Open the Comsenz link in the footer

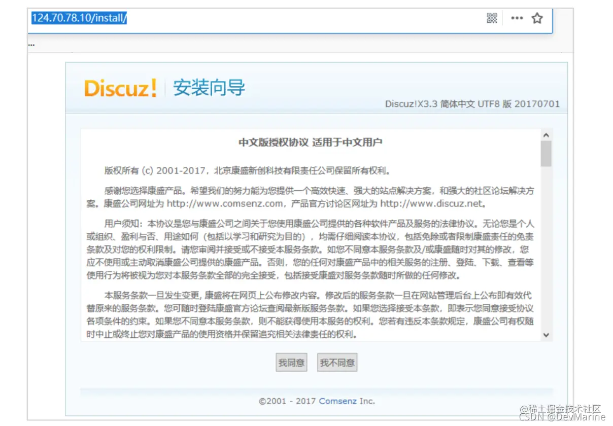pyautogui.click(x=337, y=401)
